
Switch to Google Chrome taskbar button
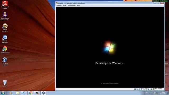pyautogui.click(x=31, y=93)
